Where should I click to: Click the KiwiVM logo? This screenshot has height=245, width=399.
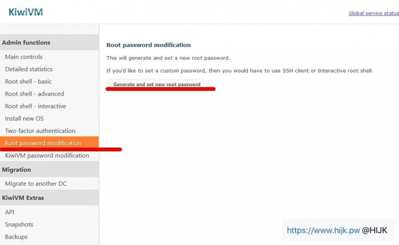pyautogui.click(x=26, y=12)
